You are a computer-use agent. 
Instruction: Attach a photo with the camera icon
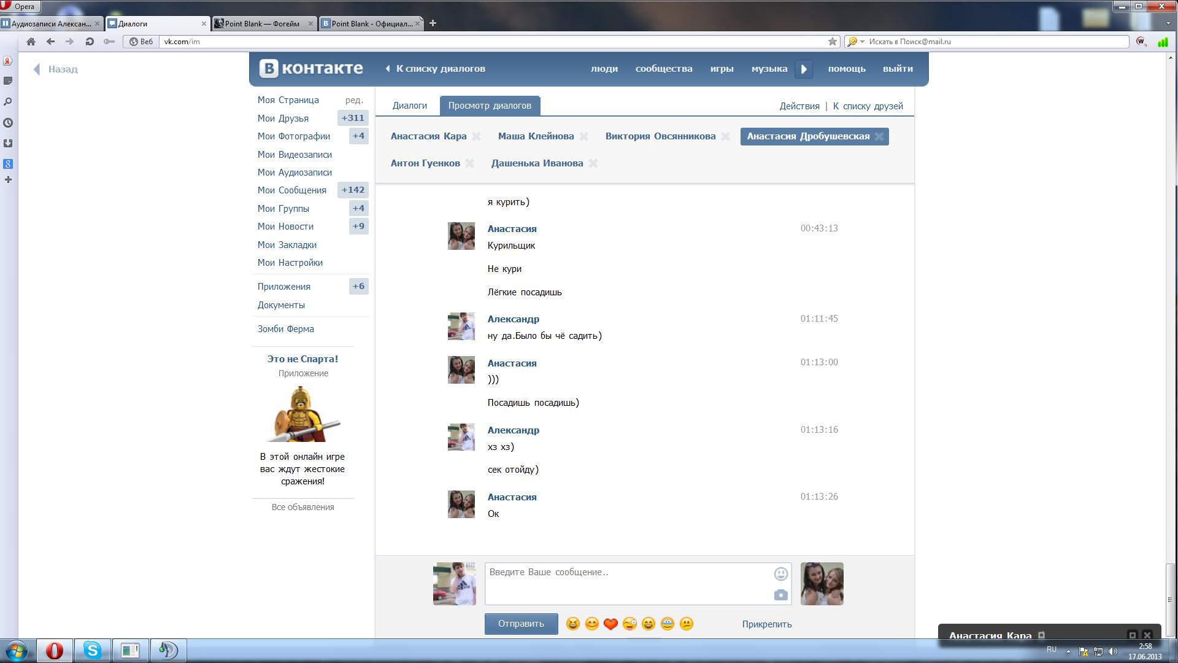pyautogui.click(x=780, y=595)
